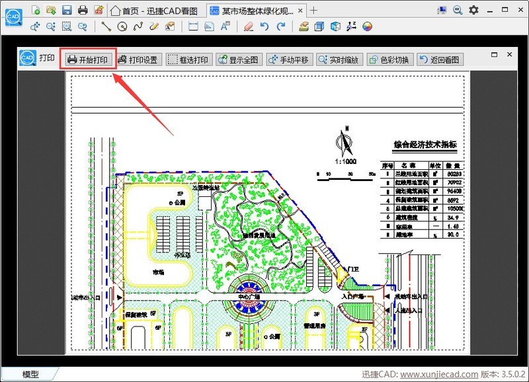Open the color wheel icon
This screenshot has width=529, height=382.
tap(368, 26)
